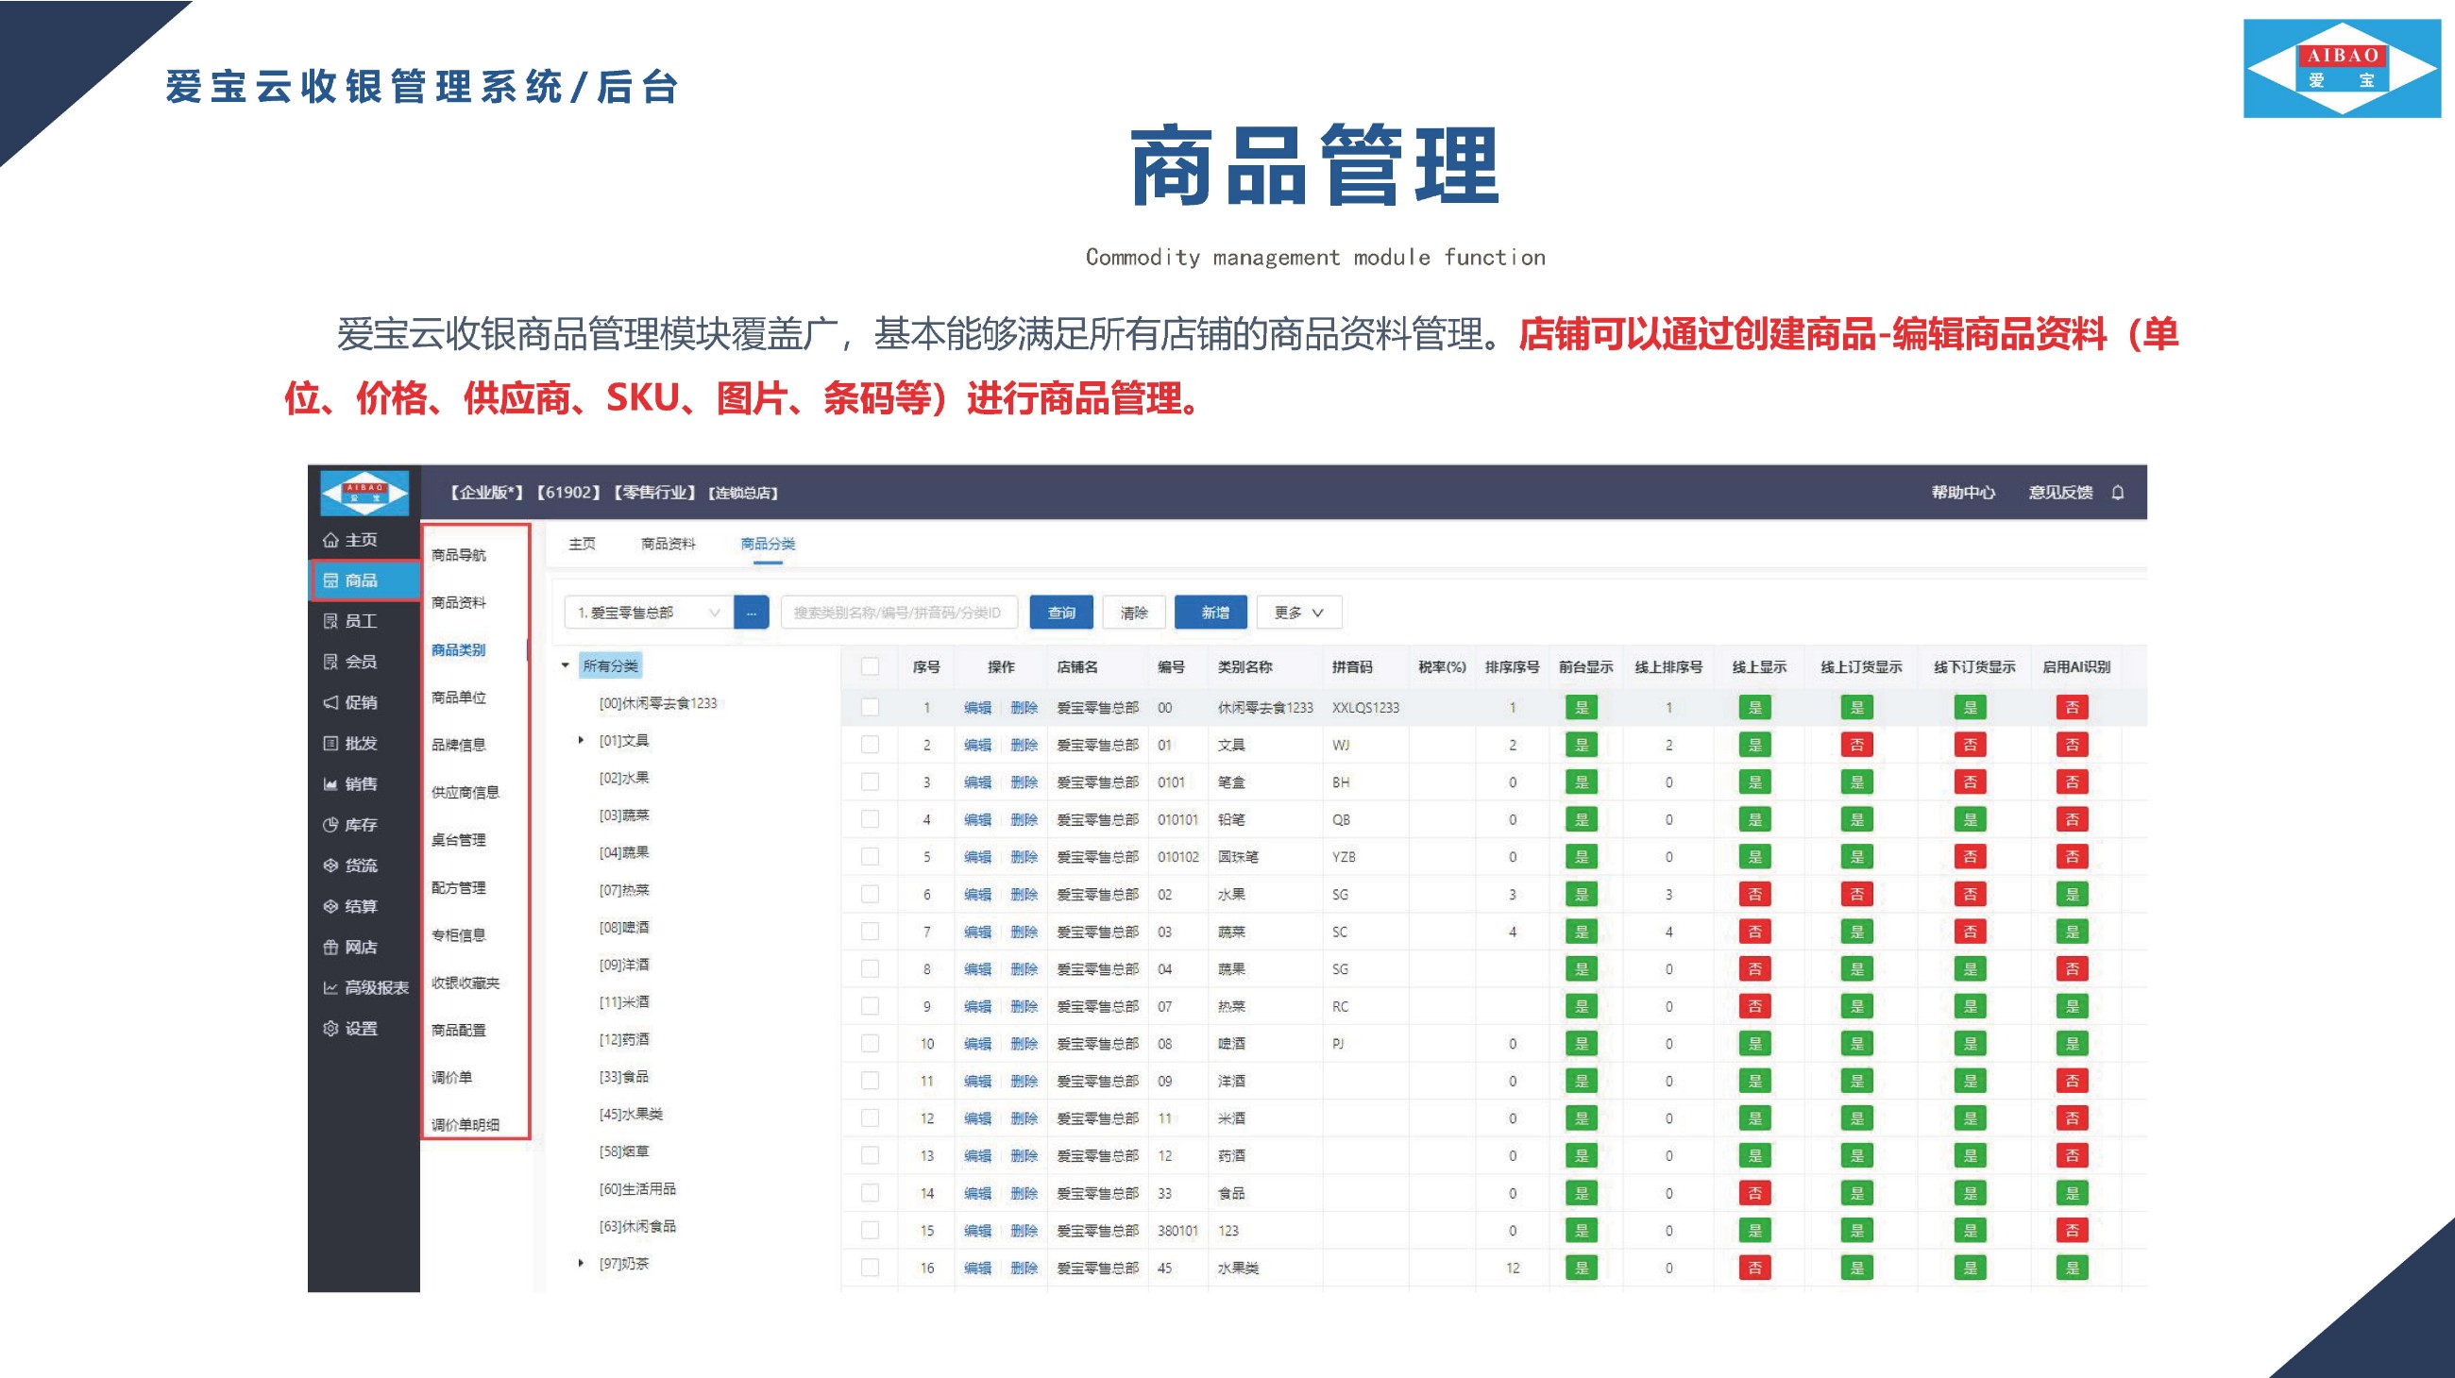
Task: Select [00]休闲零去食1233 in category tree
Action: (x=657, y=704)
